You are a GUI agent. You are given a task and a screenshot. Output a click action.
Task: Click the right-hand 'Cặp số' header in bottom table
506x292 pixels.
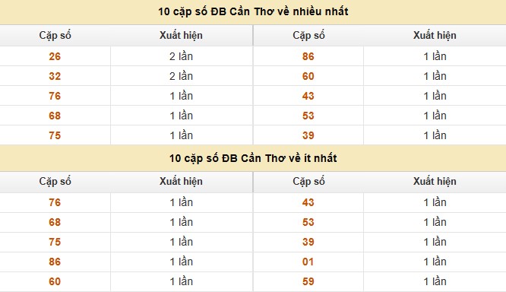308,181
